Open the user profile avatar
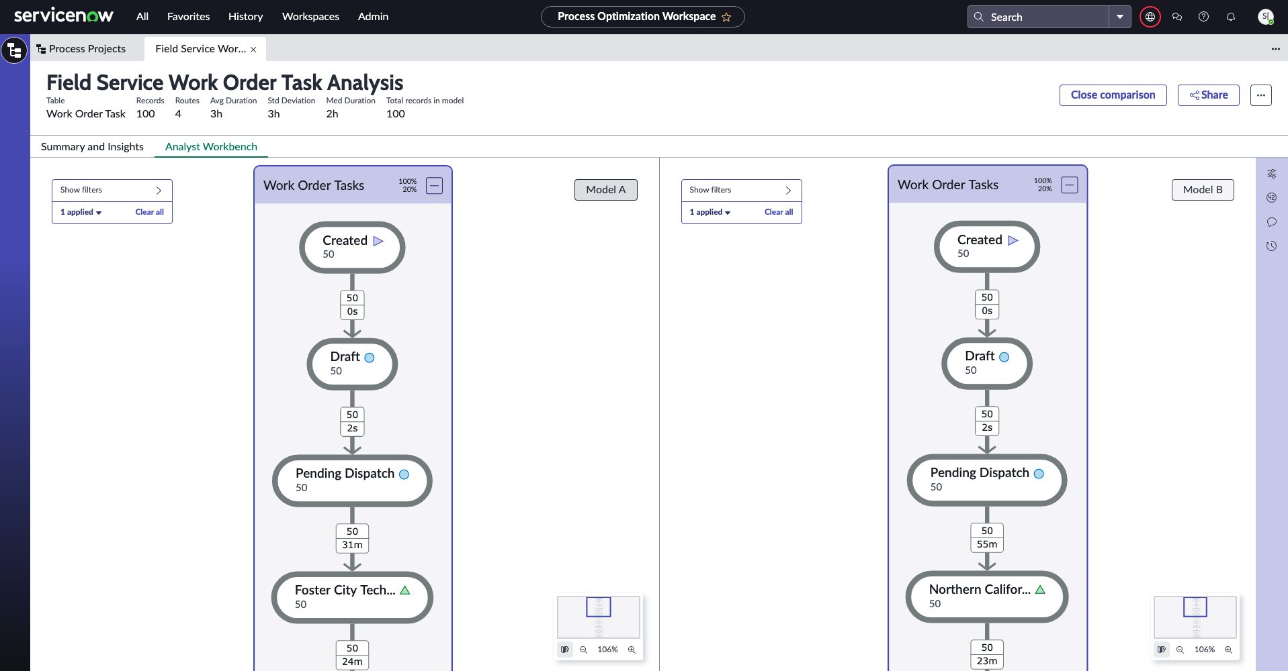Viewport: 1288px width, 671px height. click(1266, 17)
